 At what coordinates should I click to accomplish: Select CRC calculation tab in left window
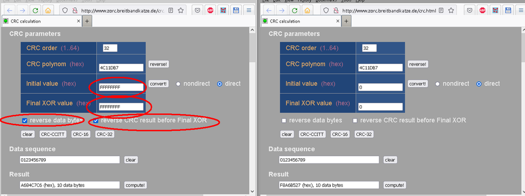[42, 21]
